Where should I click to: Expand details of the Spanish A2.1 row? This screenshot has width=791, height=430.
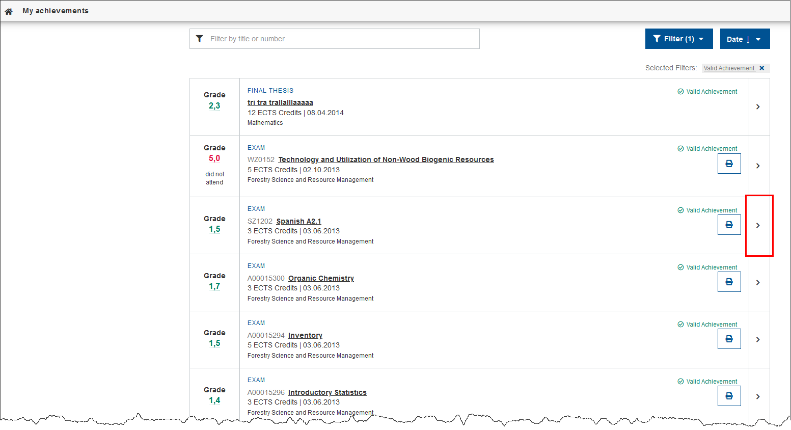(x=758, y=225)
